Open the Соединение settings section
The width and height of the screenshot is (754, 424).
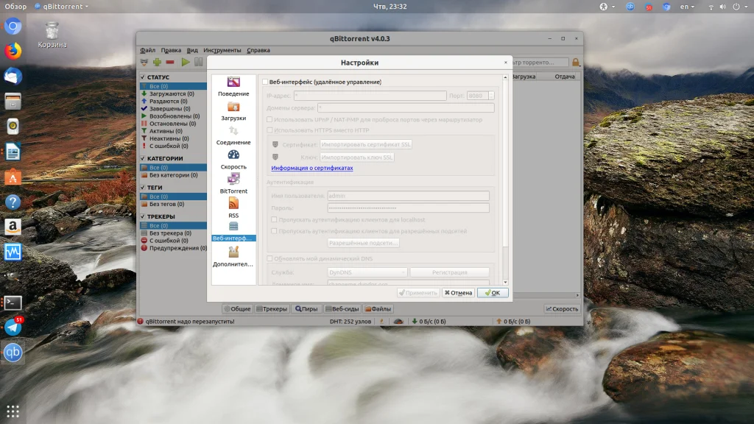(x=233, y=135)
